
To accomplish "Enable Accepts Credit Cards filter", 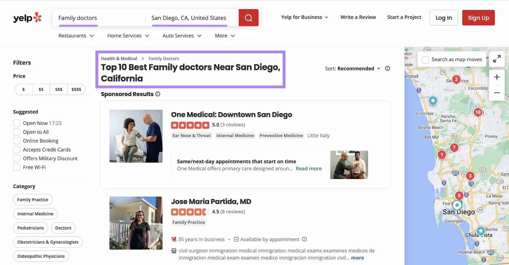I will pos(17,149).
